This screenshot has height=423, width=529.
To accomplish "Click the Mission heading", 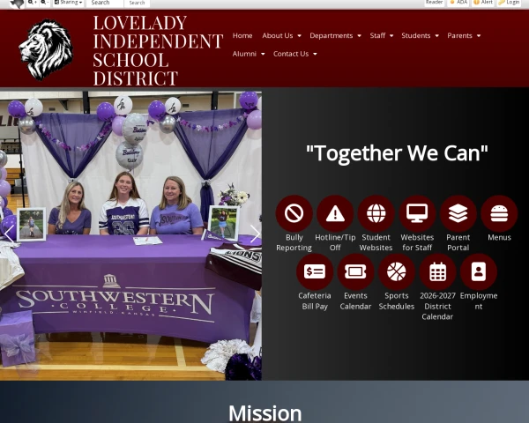I will [x=264, y=413].
